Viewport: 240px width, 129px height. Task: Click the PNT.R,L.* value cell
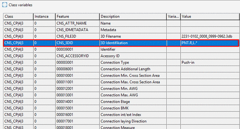coord(210,43)
